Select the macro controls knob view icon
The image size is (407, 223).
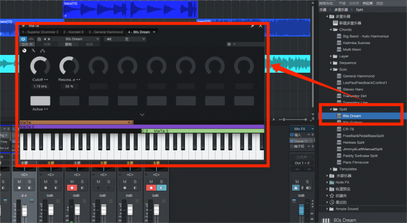[25, 51]
